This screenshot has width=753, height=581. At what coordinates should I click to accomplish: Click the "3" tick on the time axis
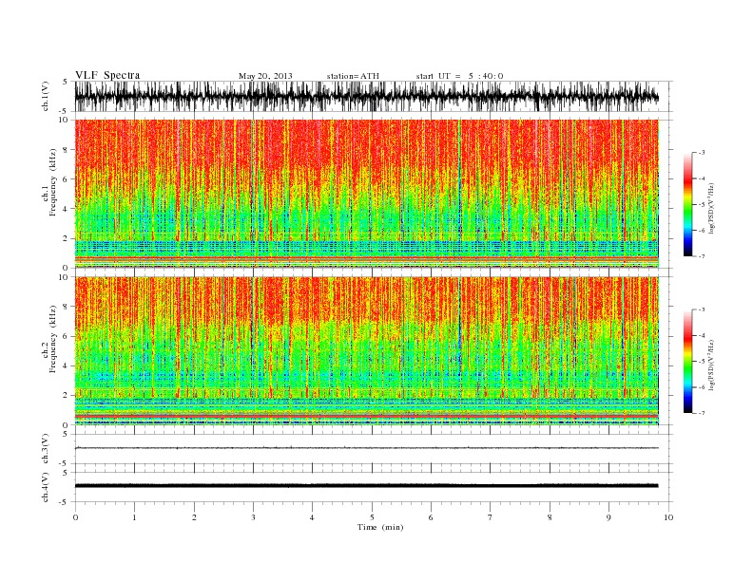coord(253,517)
